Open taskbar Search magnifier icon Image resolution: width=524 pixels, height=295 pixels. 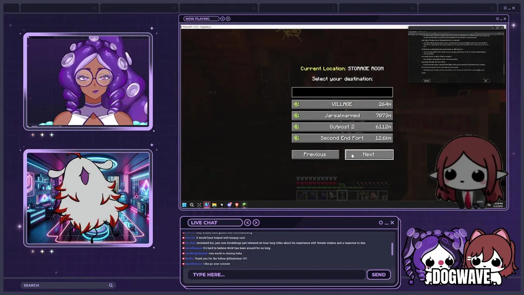(x=192, y=205)
